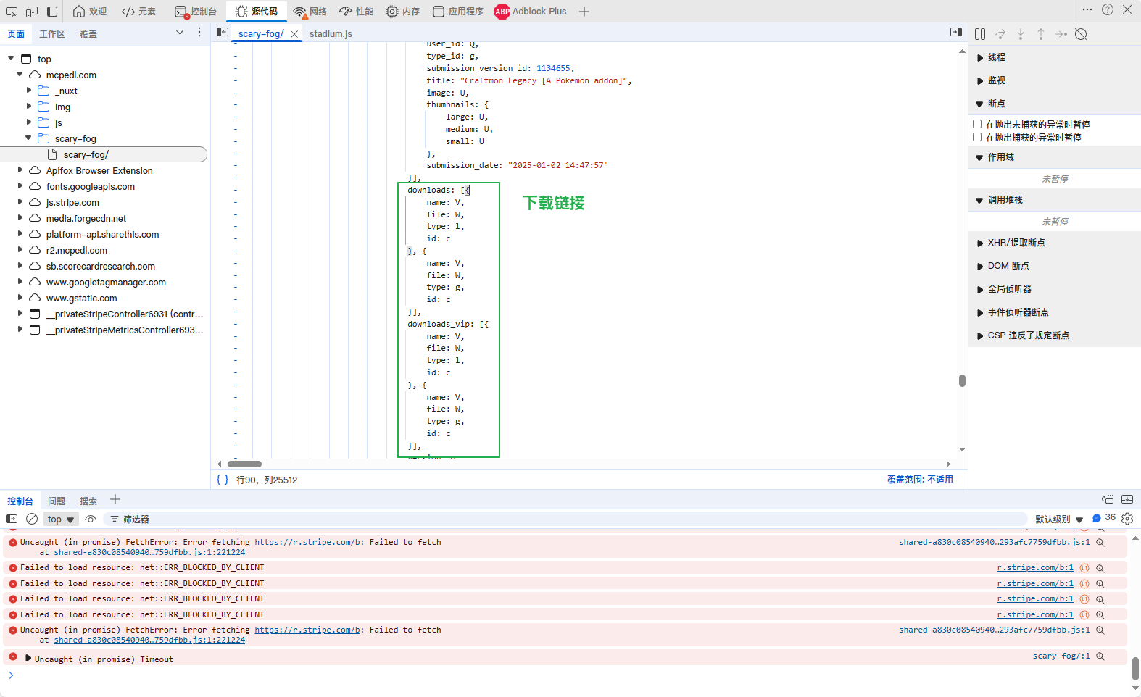The image size is (1141, 697).
Task: Open the r.stripe.com/b link in first error
Action: point(307,542)
